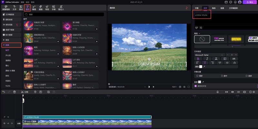Click the purple Export button

tap(250, 2)
